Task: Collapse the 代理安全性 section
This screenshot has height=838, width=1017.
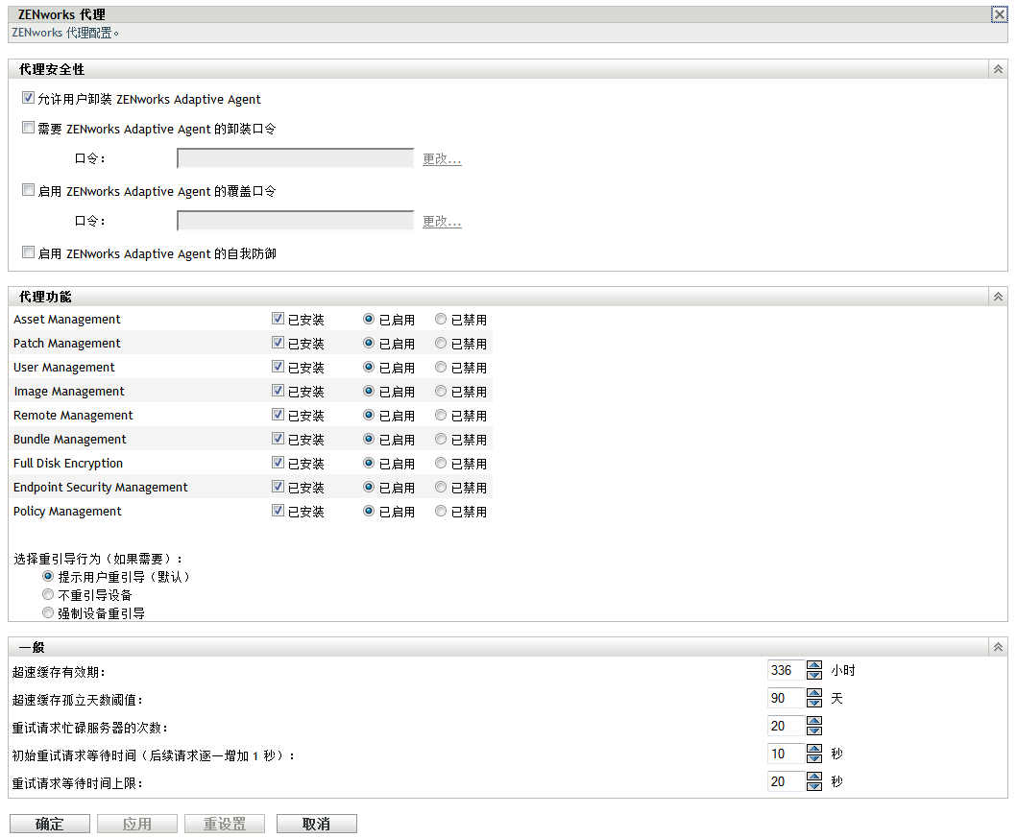Action: (998, 69)
